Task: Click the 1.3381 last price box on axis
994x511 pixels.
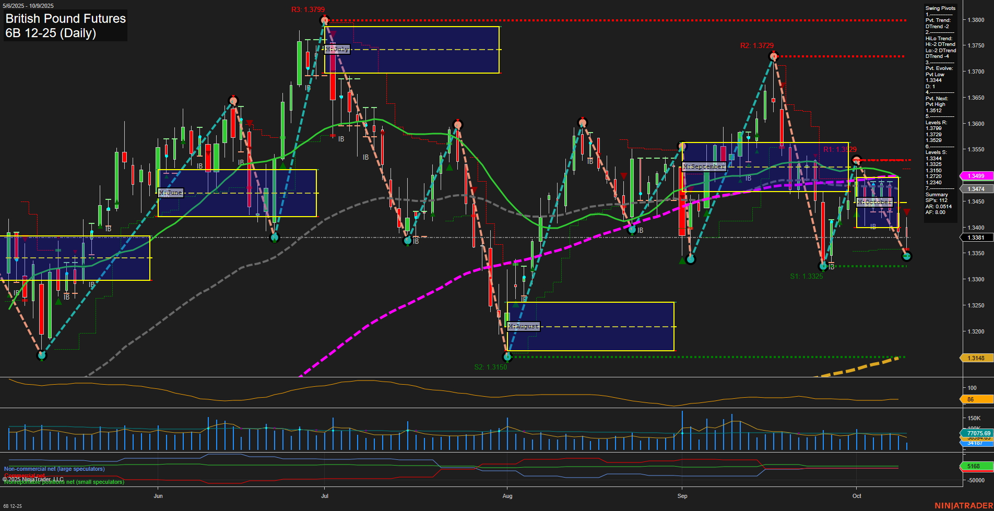Action: pos(976,237)
